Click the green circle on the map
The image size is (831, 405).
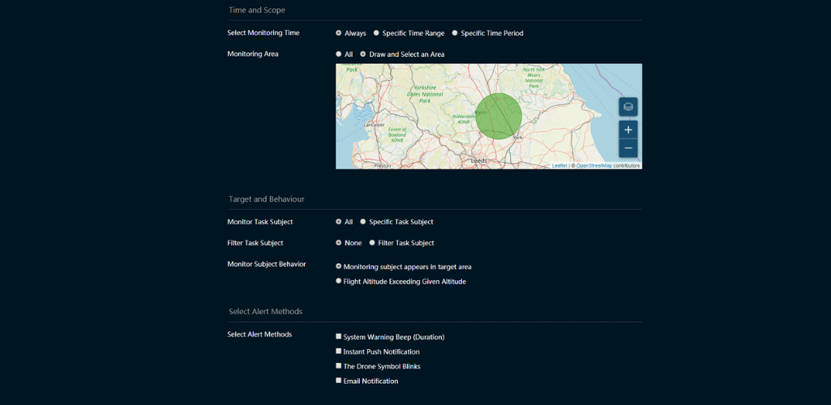(x=499, y=116)
